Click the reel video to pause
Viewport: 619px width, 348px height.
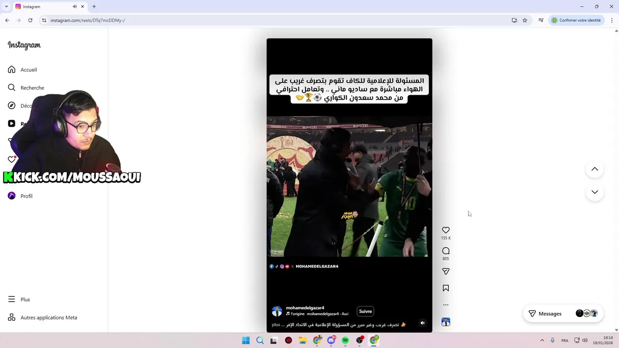pos(349,186)
